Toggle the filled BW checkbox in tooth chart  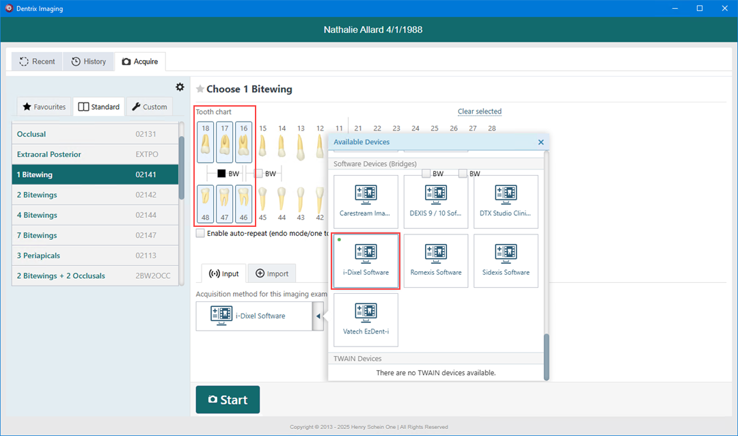221,174
